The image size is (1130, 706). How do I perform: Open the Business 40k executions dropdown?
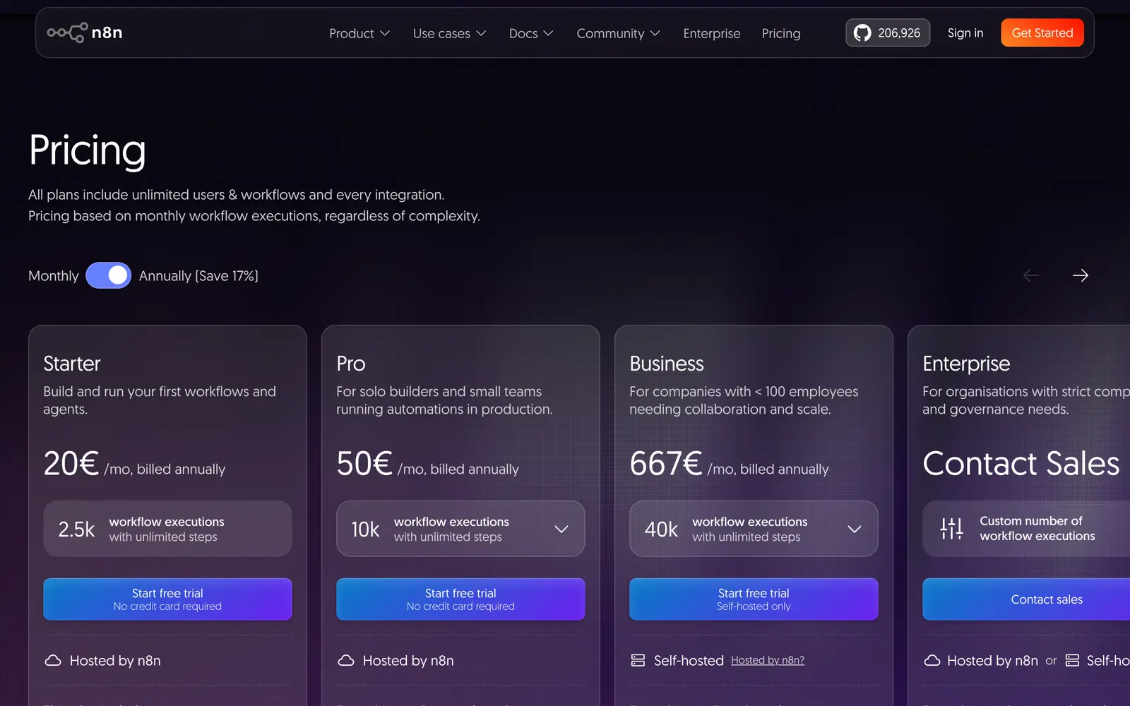(754, 529)
